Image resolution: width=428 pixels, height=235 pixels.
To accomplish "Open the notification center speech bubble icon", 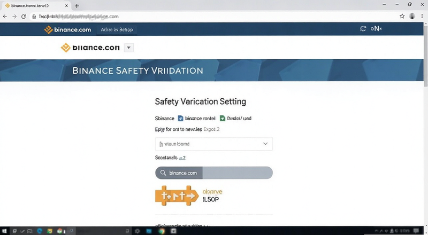I will [x=416, y=231].
